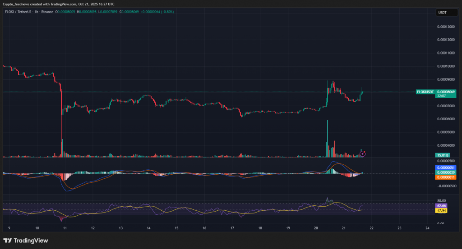Click the blue MACD value tag 0.00000051

445,168
